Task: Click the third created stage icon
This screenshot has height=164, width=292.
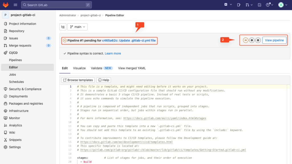Action: (x=258, y=40)
